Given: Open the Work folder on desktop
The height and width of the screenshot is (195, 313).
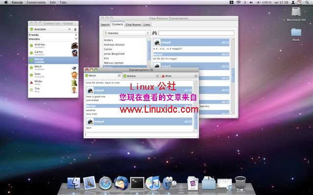Looking at the screenshot, I should pyautogui.click(x=296, y=35).
